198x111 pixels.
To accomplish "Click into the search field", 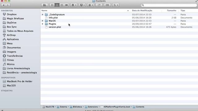I will (x=169, y=5).
